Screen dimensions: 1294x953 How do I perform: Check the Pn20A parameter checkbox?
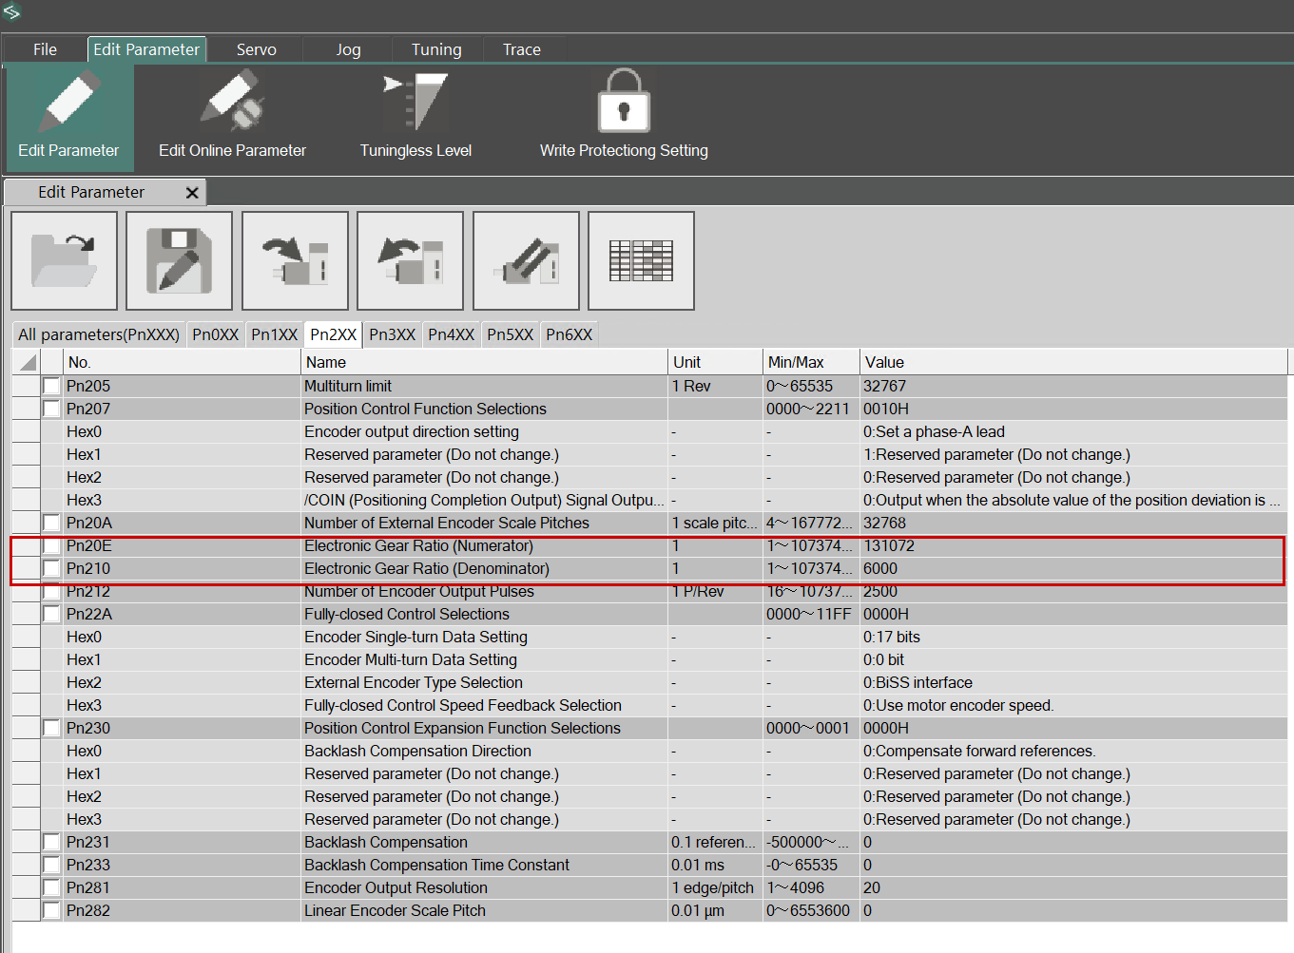tap(51, 524)
